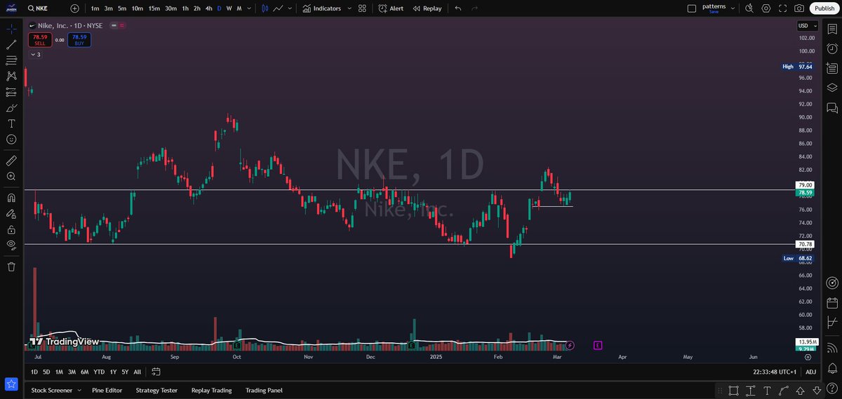Switch to the 4h timeframe
Screen dimensions: 842x399
tap(209, 8)
